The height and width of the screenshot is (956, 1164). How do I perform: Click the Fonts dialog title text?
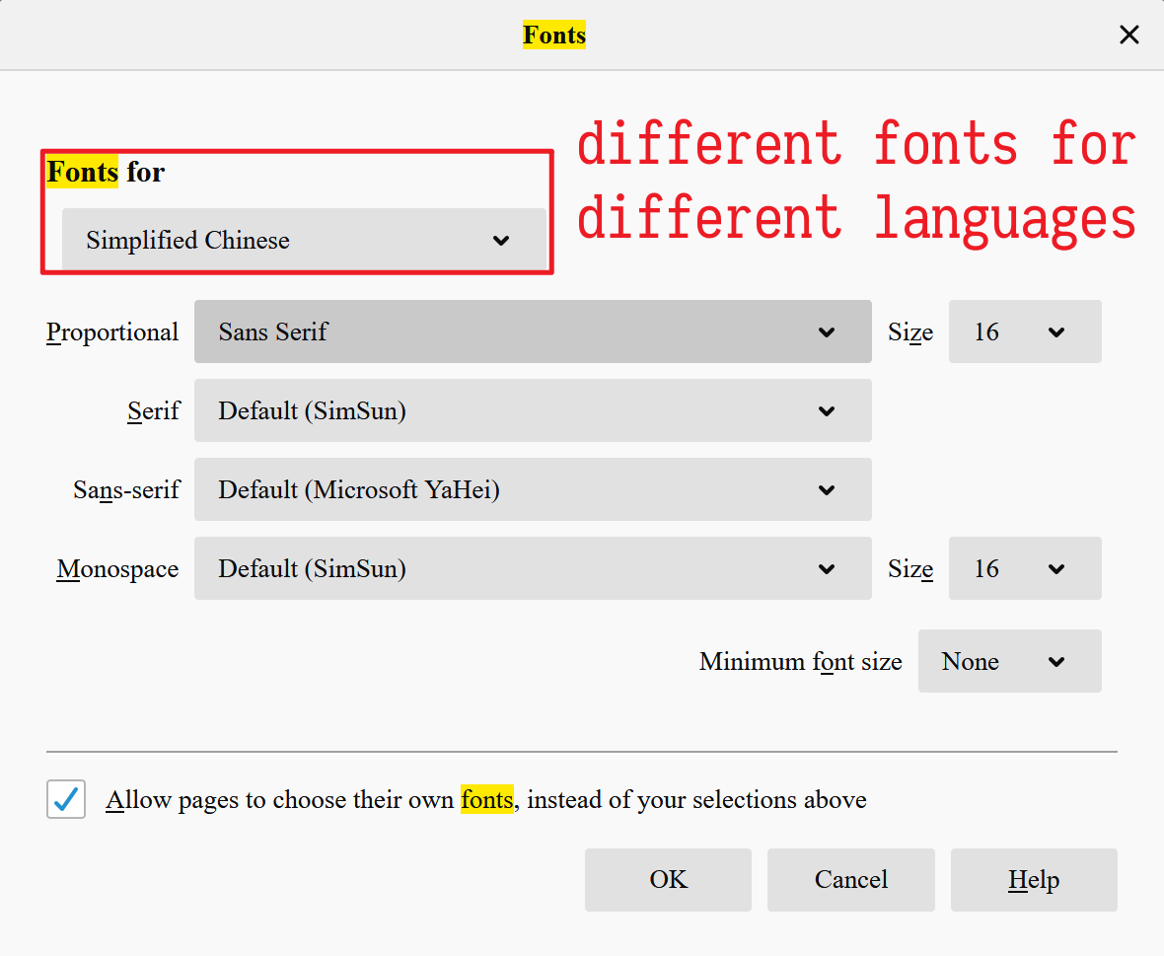click(x=553, y=35)
